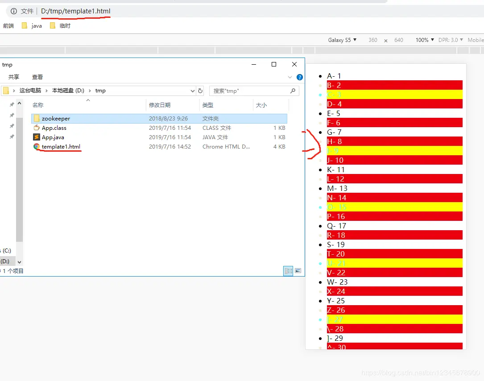The width and height of the screenshot is (484, 381).
Task: Expand path arrow after 本地磁盘 (D:)
Action: pos(90,91)
